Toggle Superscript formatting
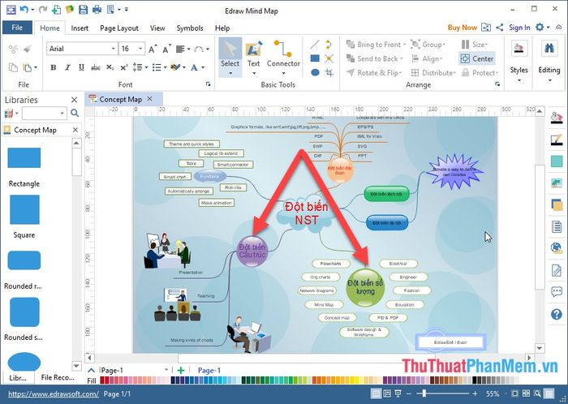This screenshot has width=568, height=404. pyautogui.click(x=124, y=67)
